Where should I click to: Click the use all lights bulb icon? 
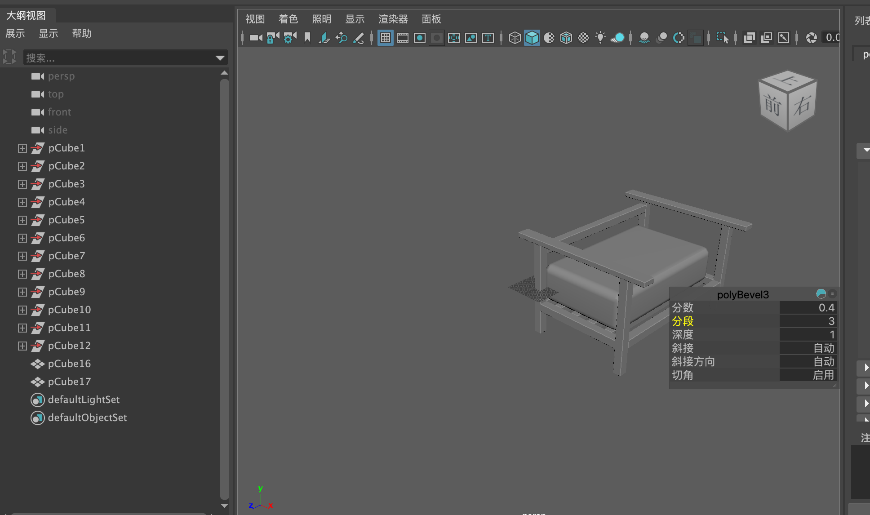pos(600,38)
